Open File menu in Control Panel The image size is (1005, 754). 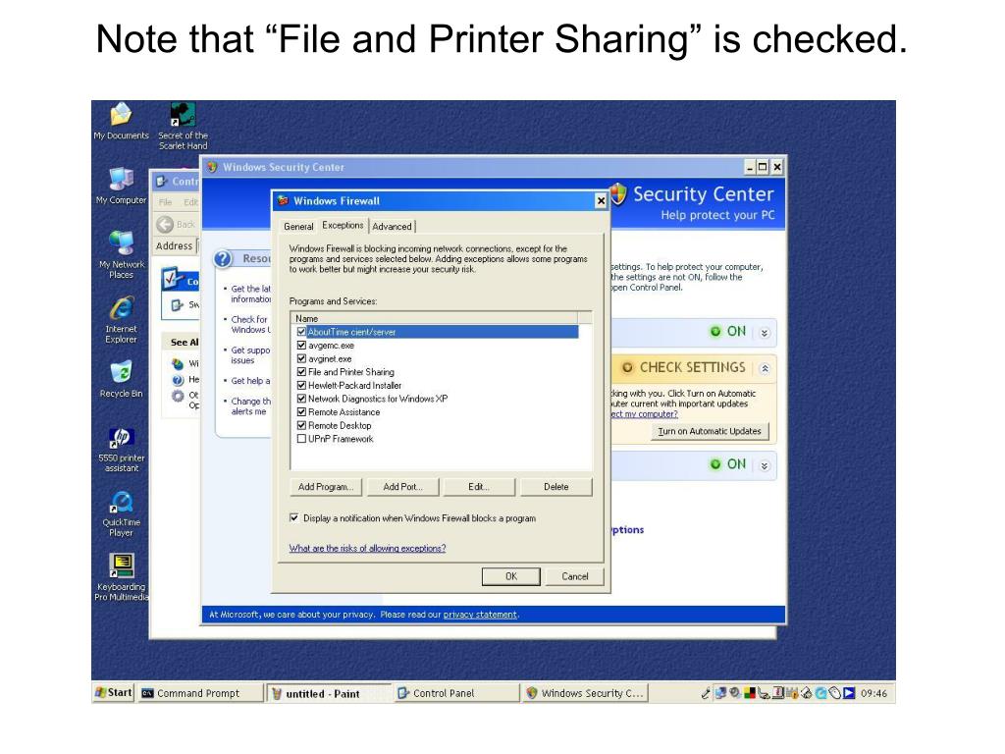tap(165, 202)
